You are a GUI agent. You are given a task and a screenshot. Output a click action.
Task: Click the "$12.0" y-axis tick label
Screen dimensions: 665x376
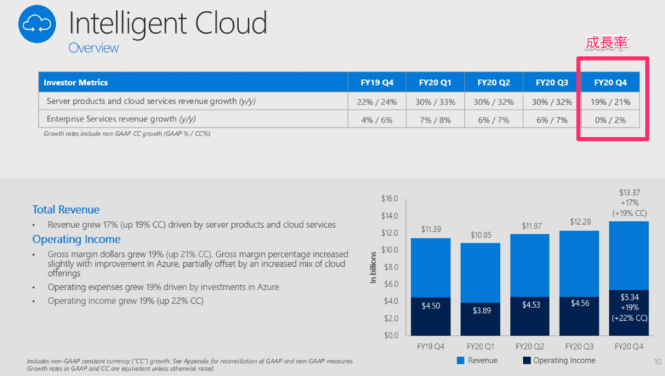pyautogui.click(x=390, y=232)
